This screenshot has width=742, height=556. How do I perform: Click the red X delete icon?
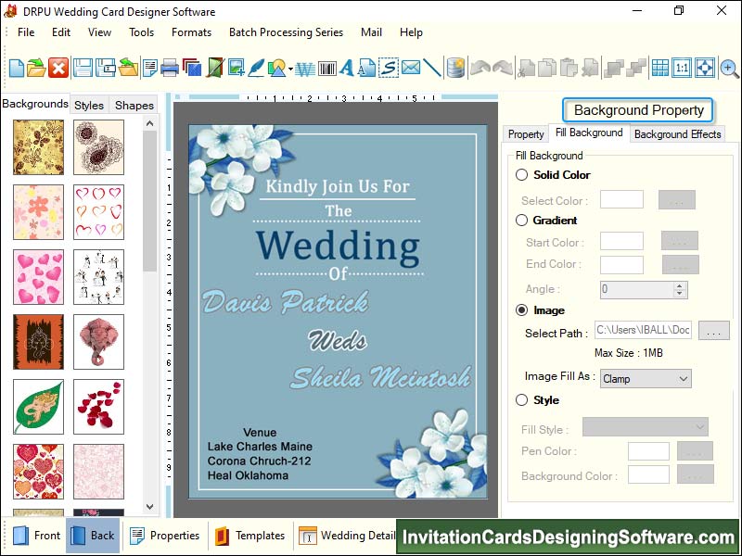pyautogui.click(x=58, y=68)
